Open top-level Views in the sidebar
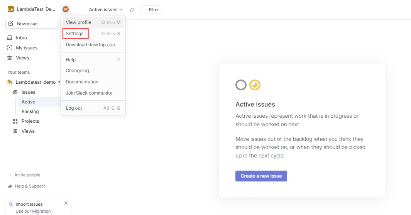 (x=22, y=58)
